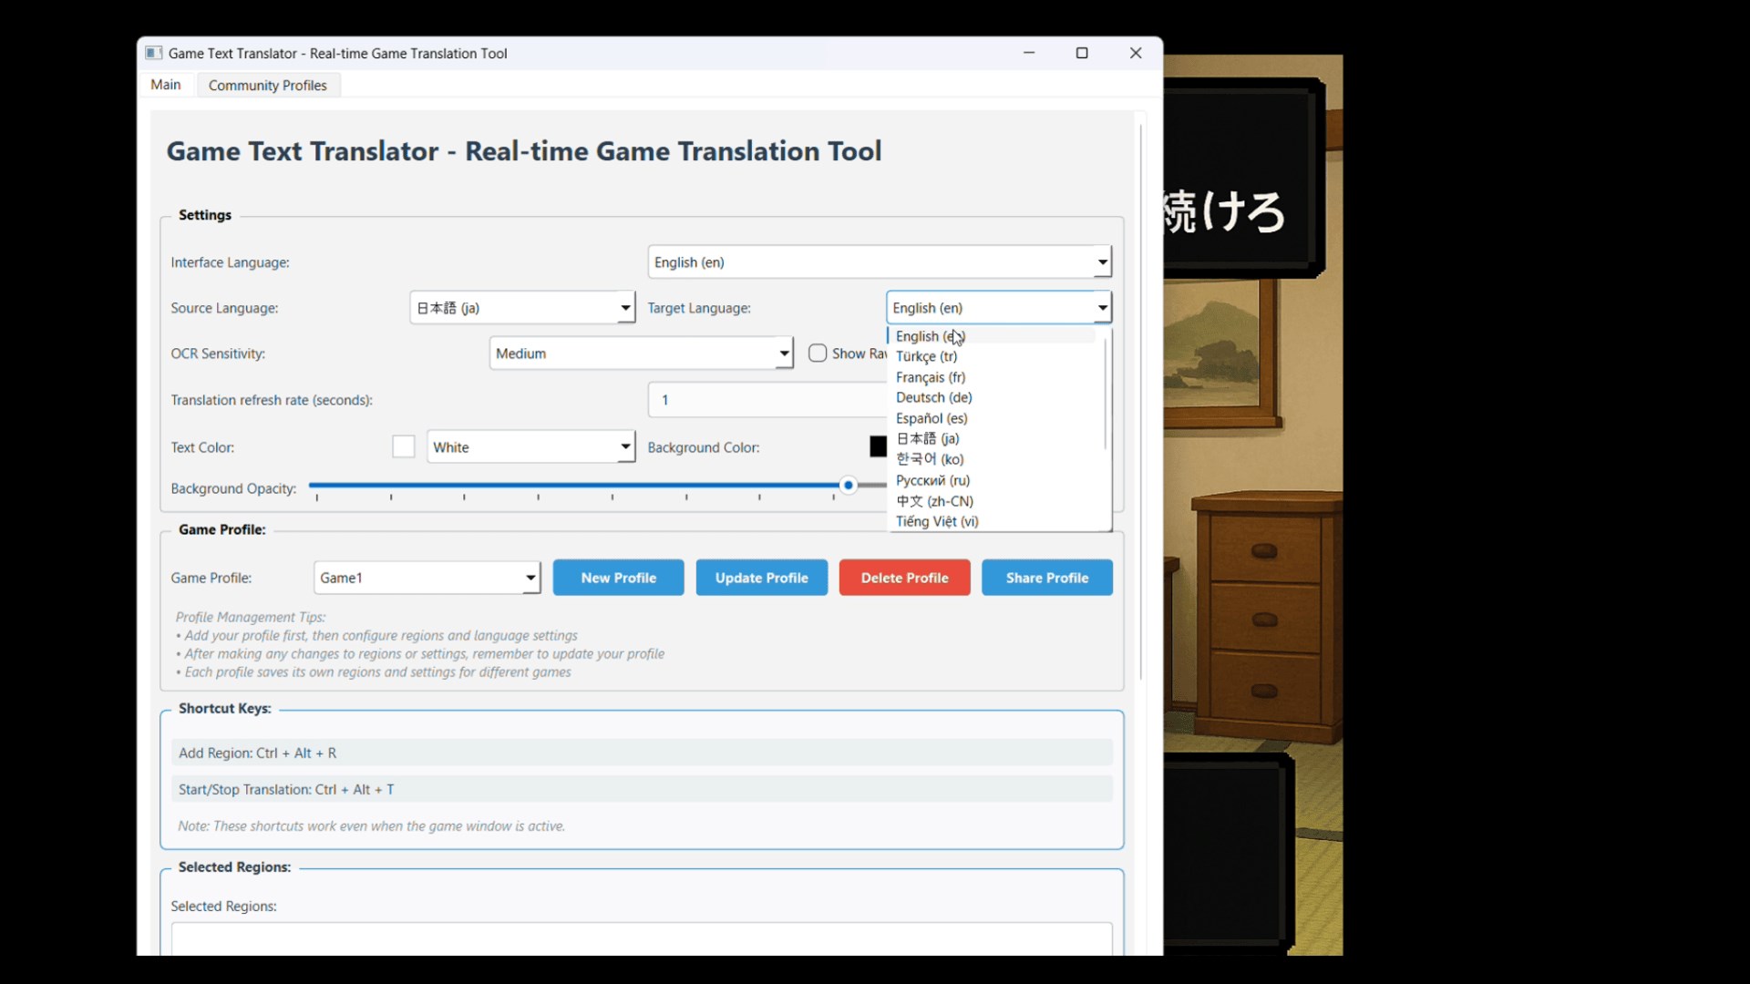Click the white Text Color swatch
The height and width of the screenshot is (984, 1750).
(403, 447)
